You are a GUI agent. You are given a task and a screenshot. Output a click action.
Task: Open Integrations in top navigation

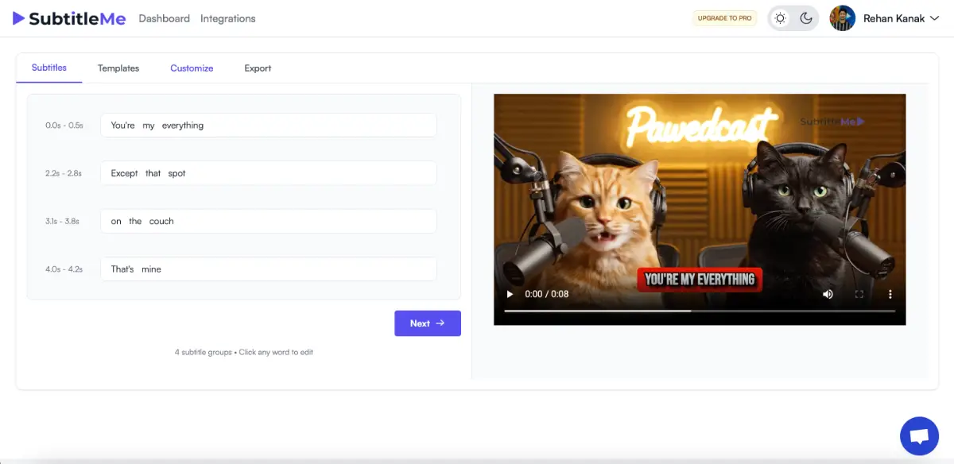point(228,18)
